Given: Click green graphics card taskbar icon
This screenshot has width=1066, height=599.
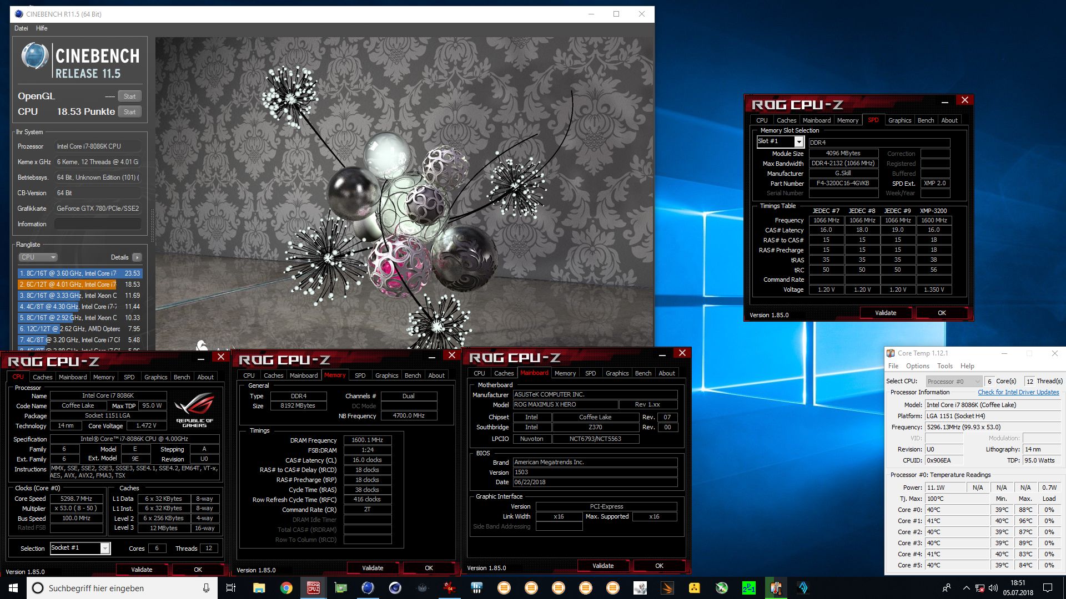Looking at the screenshot, I should 340,588.
